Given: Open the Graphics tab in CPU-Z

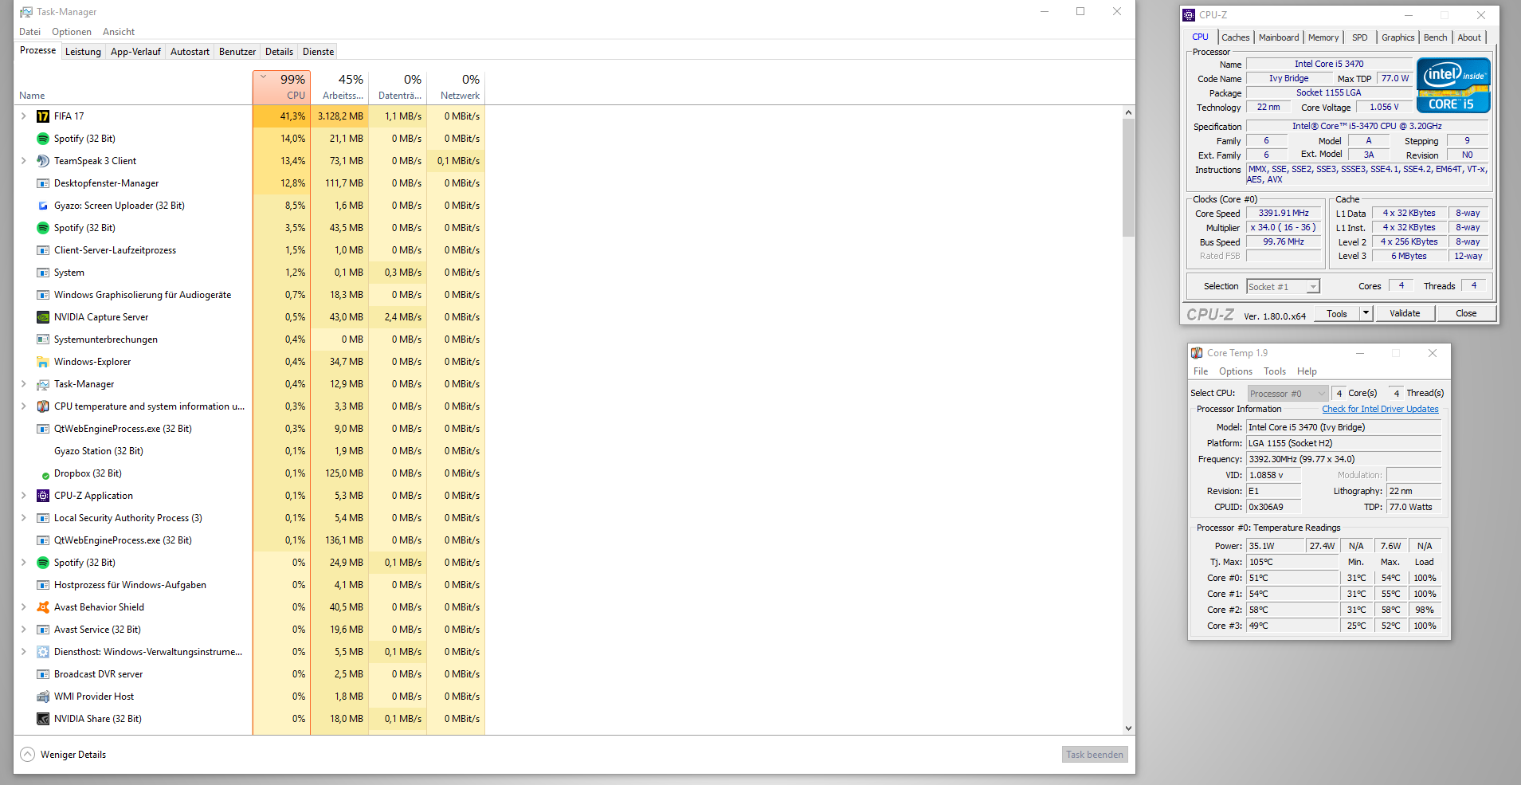Looking at the screenshot, I should [x=1398, y=37].
